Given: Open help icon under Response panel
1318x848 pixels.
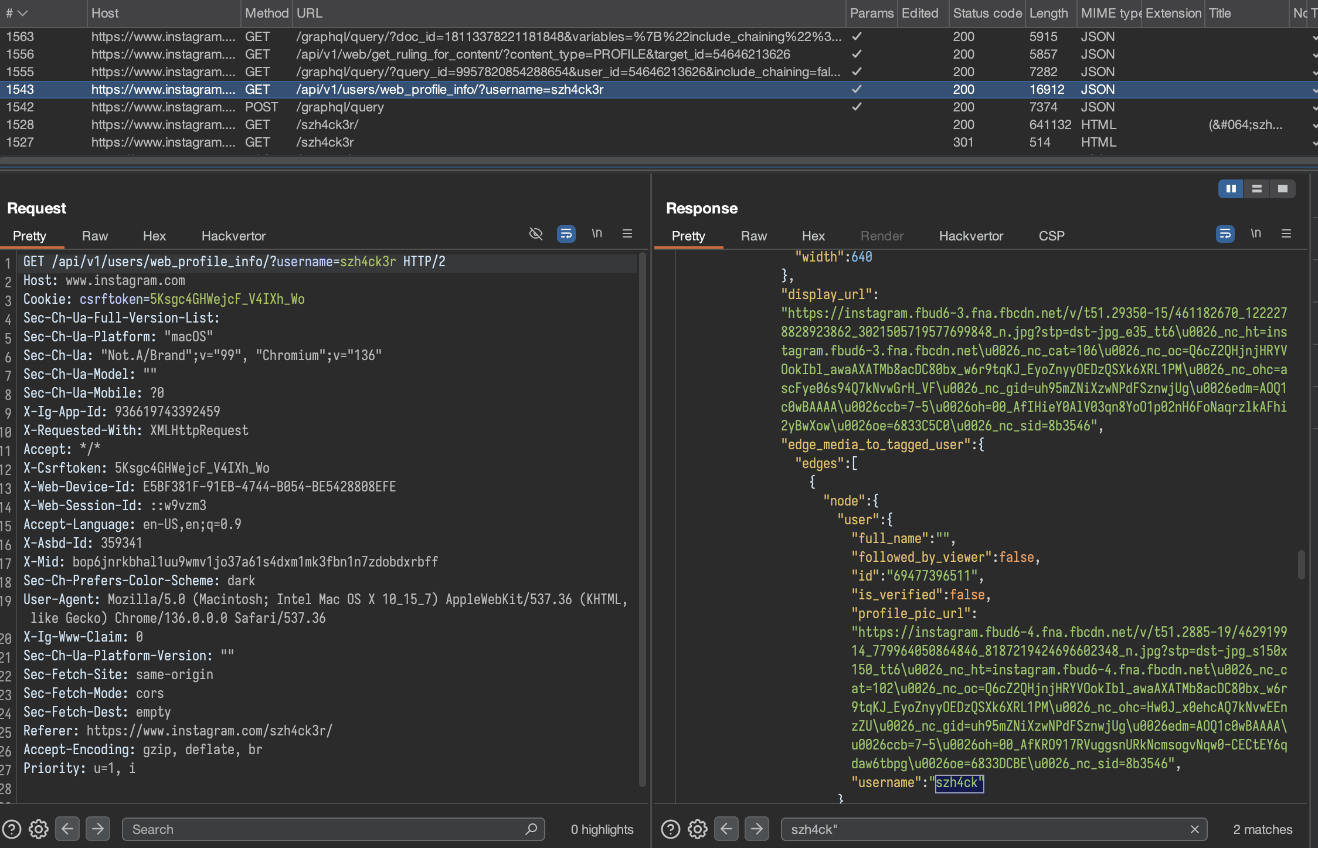Looking at the screenshot, I should pos(671,829).
